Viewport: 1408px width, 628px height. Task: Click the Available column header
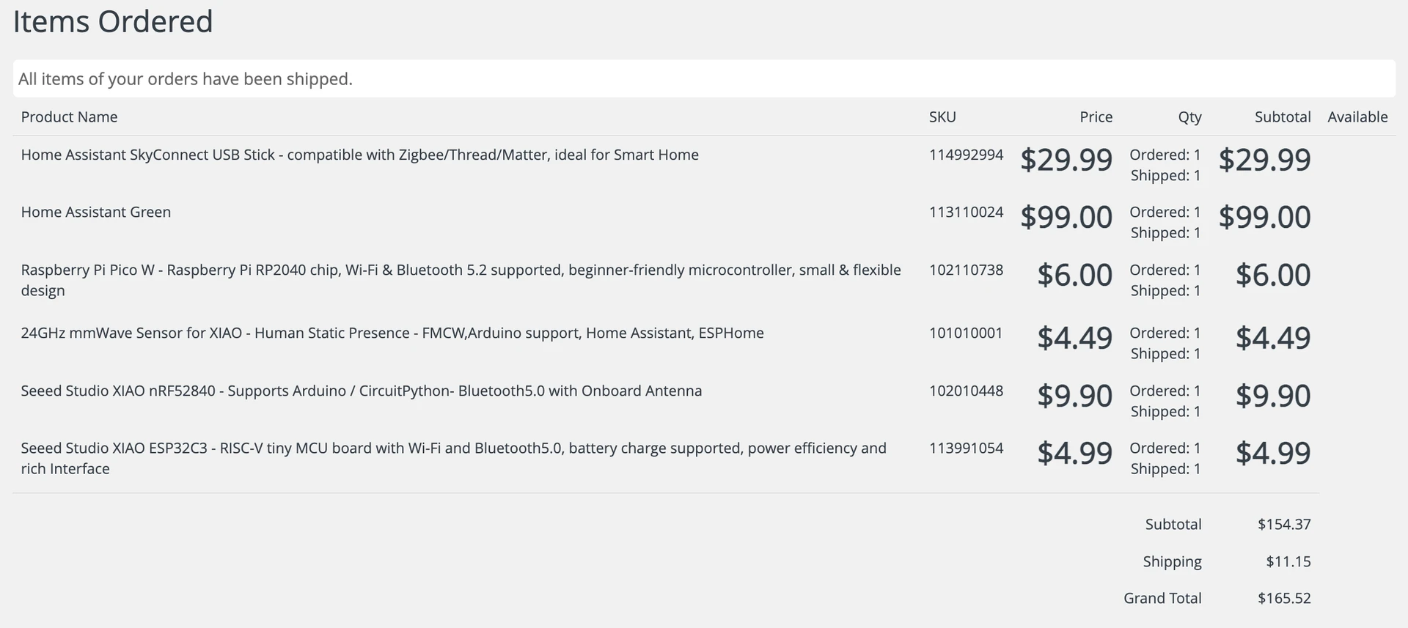coord(1357,117)
